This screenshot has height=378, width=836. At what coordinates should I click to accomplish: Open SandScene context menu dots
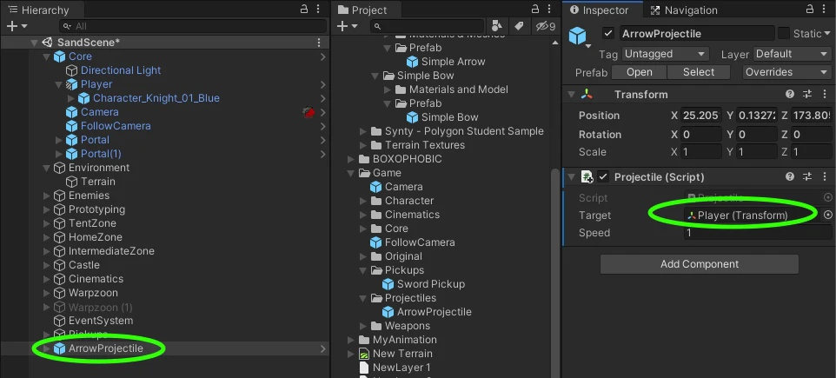[x=319, y=42]
